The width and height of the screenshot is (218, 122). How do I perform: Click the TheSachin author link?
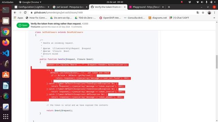click(x=35, y=27)
